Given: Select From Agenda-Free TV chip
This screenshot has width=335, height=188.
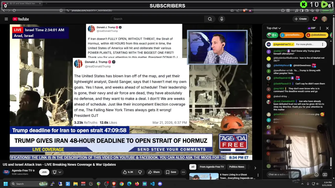Looking at the screenshot, I should (x=212, y=167).
